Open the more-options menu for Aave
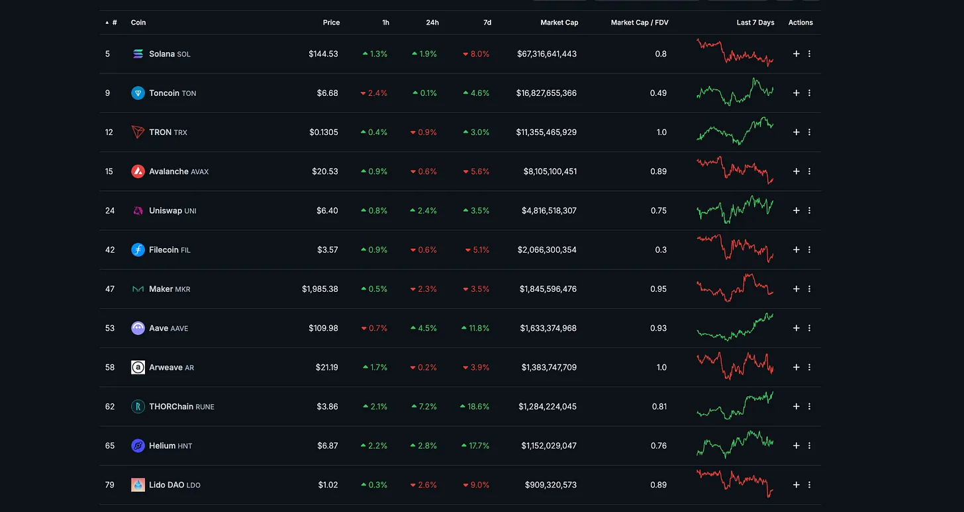964x512 pixels. click(810, 328)
